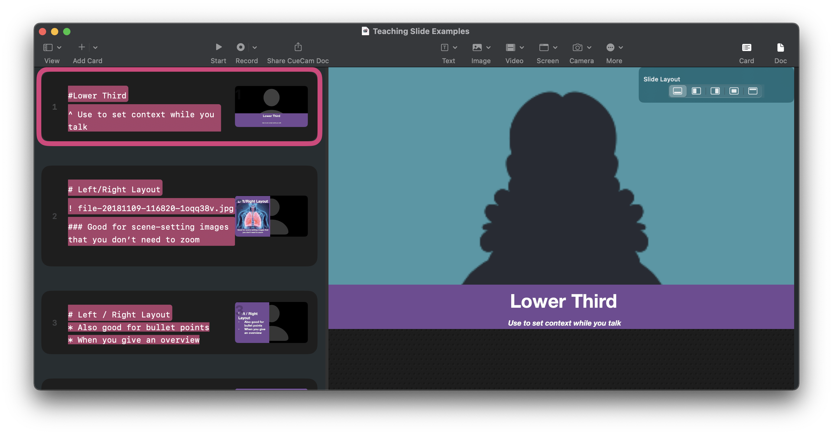
Task: Click the 'Add Card' toolbar label
Action: tap(87, 60)
